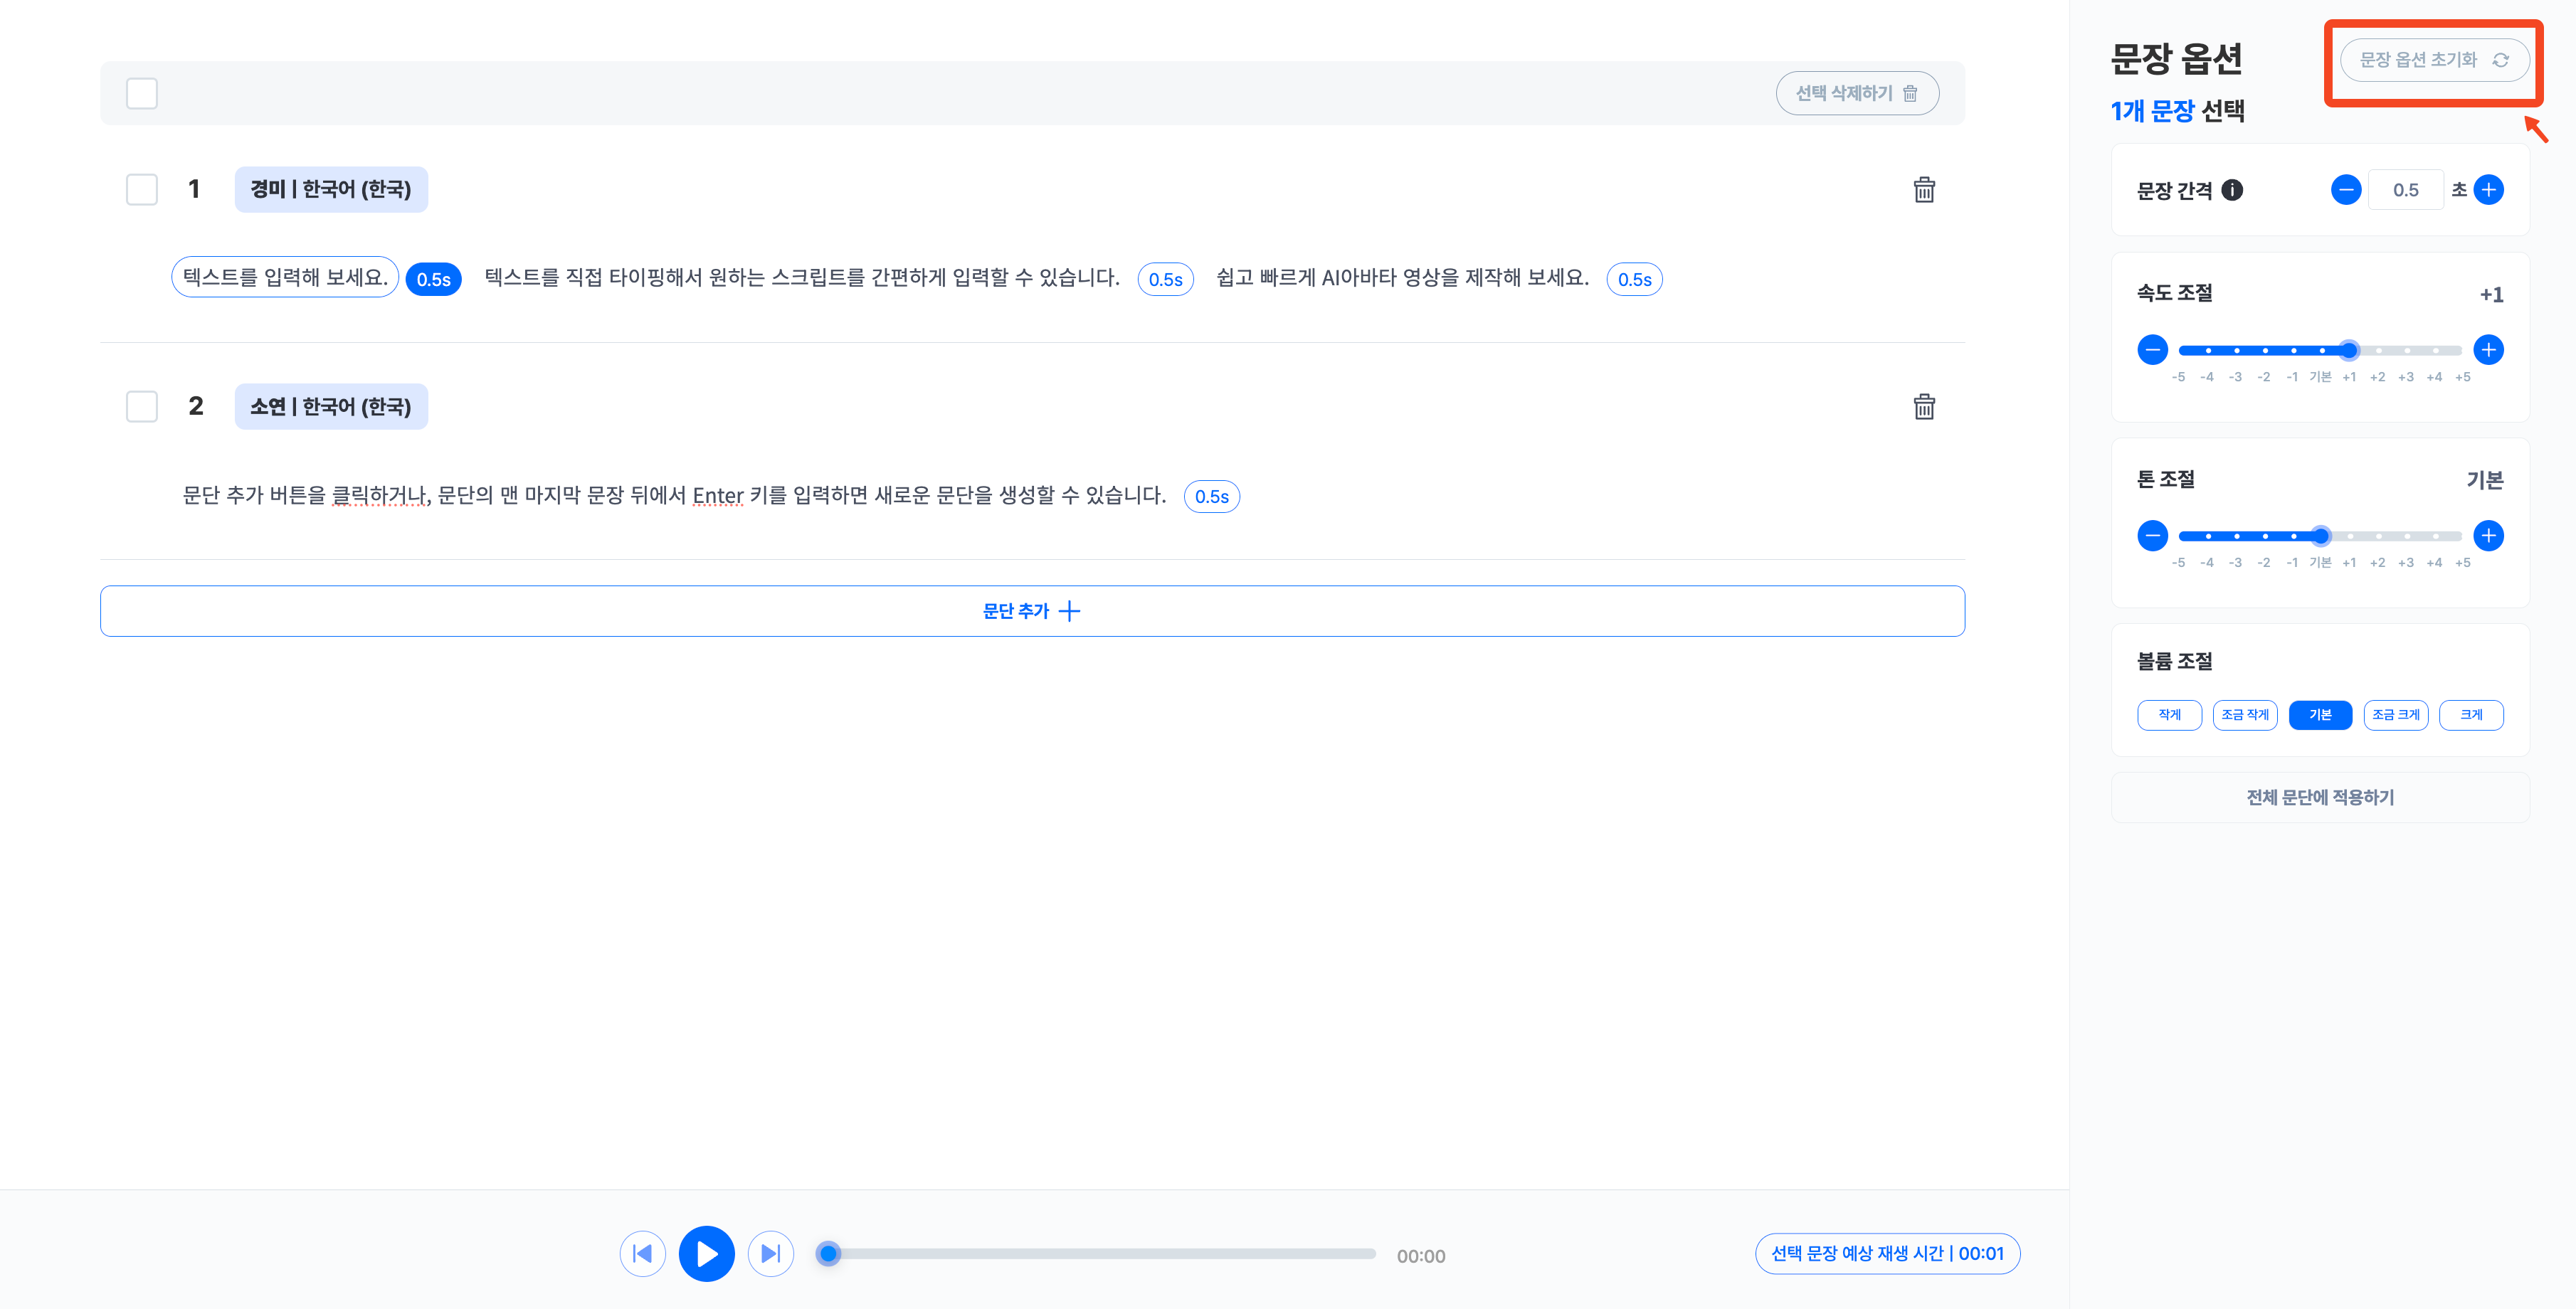Skip to next sentence in the player
The width and height of the screenshot is (2576, 1309).
coord(770,1253)
